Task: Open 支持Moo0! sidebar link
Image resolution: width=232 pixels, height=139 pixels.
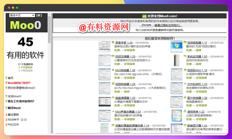Action: (x=15, y=96)
